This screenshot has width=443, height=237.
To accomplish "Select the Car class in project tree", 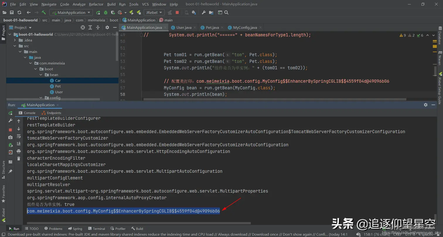I will coord(58,80).
